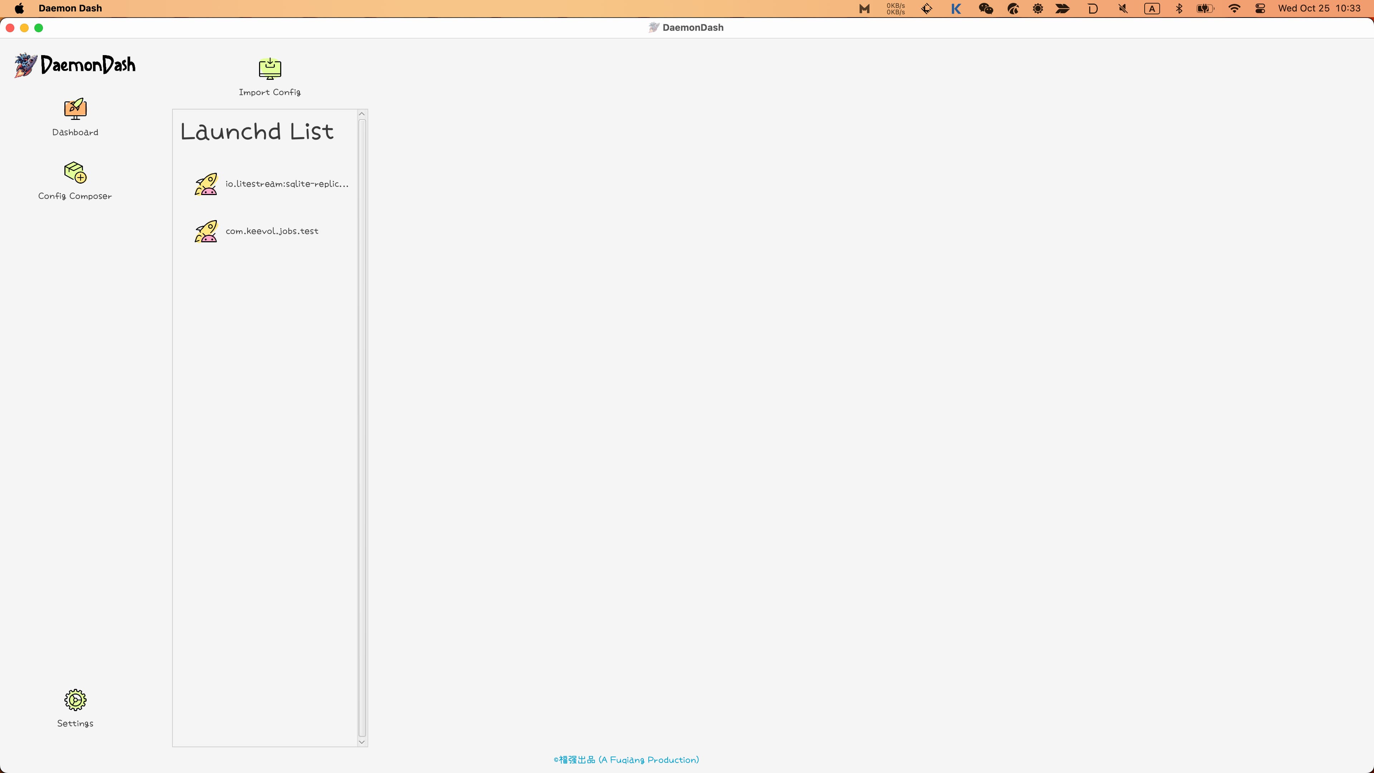Click the blue K menu bar icon
Screen dimensions: 1374x773
[x=956, y=9]
